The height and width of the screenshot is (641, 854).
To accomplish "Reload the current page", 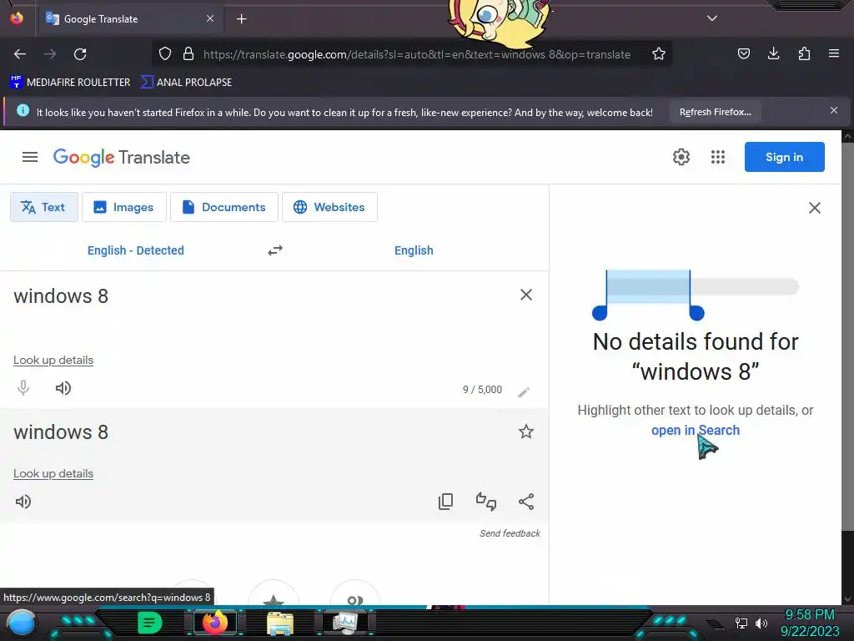I will click(80, 54).
